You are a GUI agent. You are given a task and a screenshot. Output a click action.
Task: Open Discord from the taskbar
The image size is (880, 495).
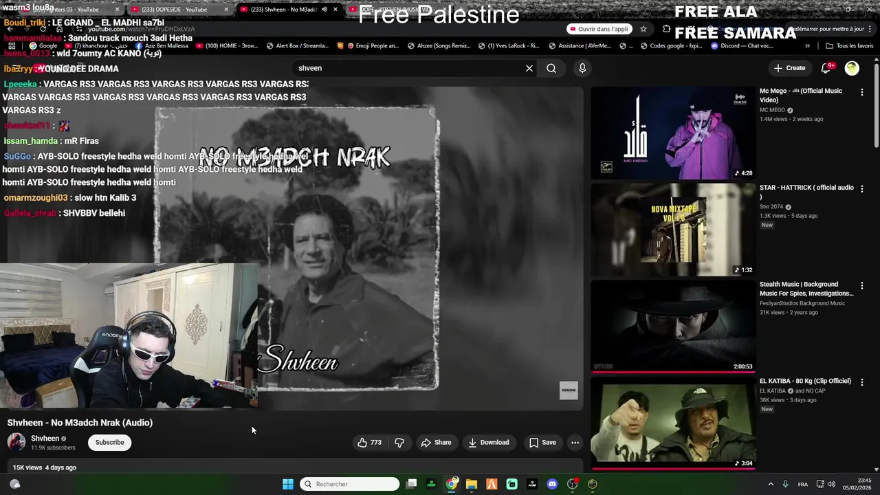pos(552,484)
